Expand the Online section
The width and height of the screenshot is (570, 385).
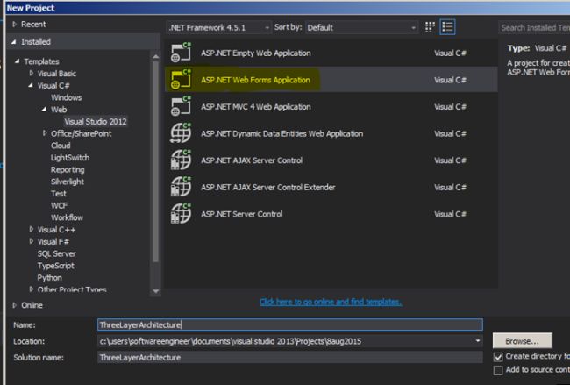click(x=15, y=305)
